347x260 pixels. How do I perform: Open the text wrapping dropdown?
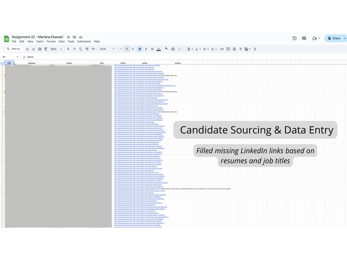[x=206, y=49]
